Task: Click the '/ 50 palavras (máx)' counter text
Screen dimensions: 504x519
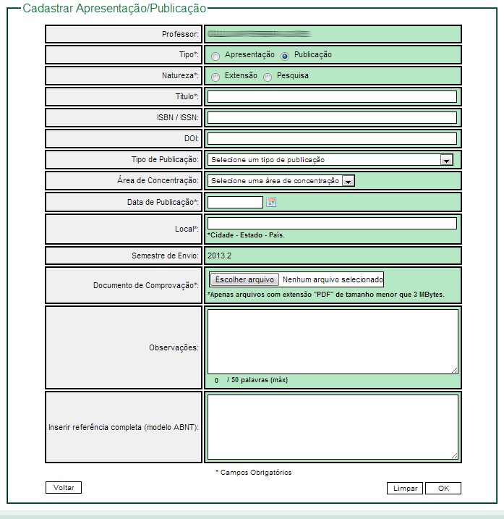Action: pos(257,380)
